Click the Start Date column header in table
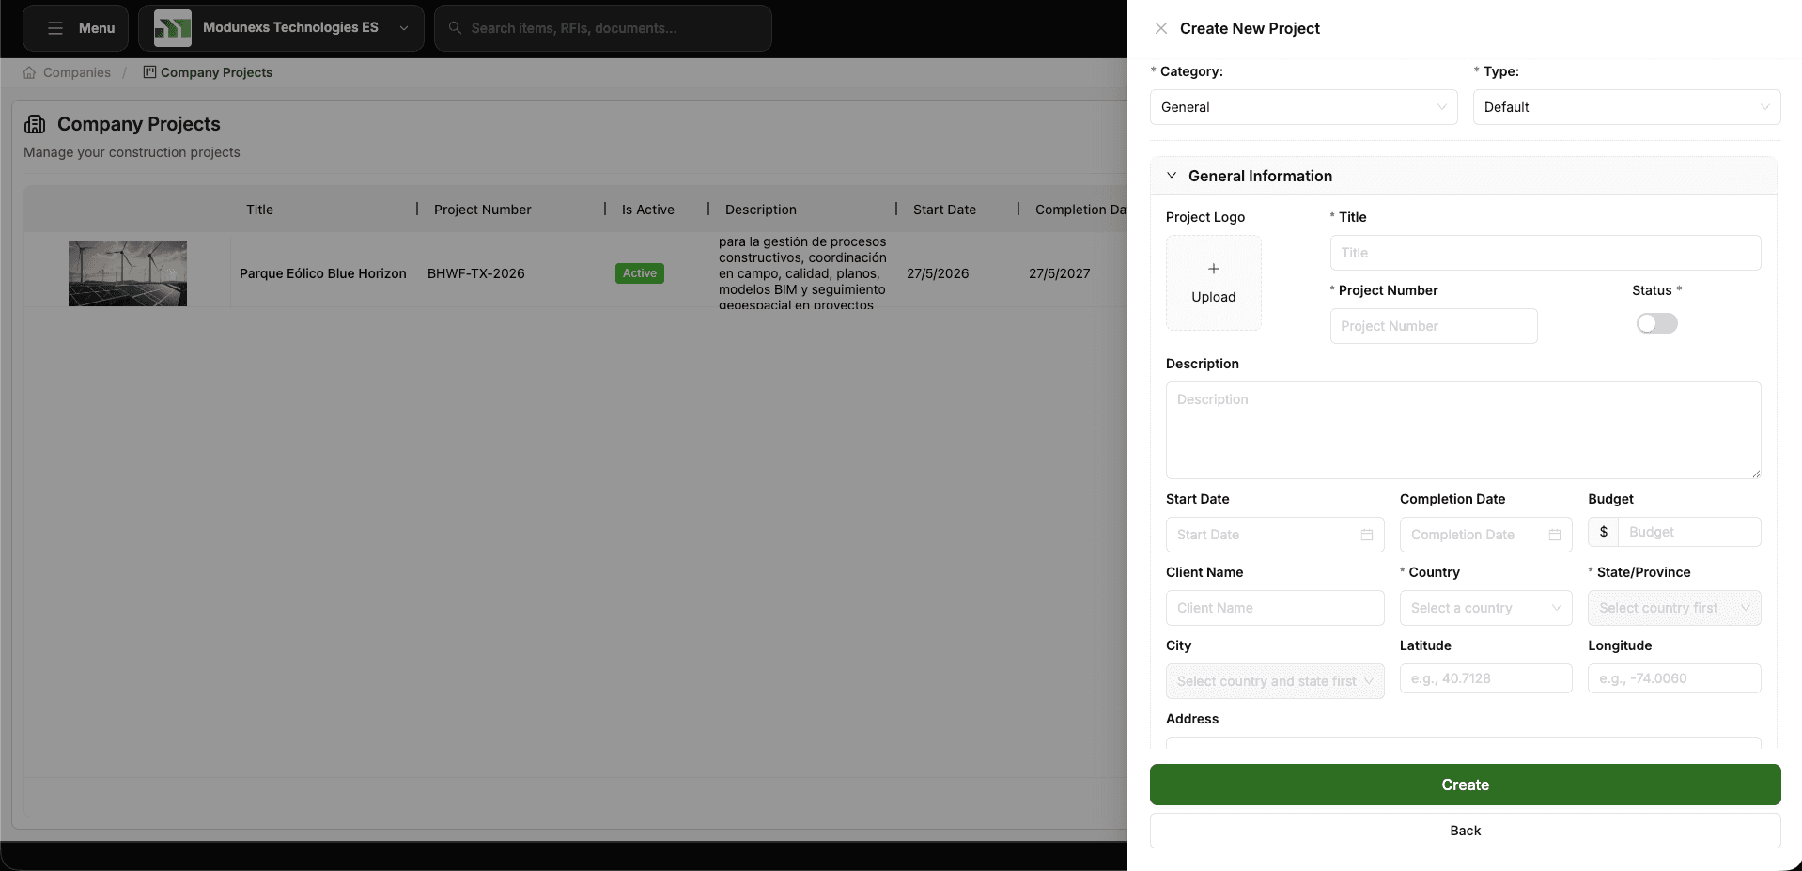The width and height of the screenshot is (1802, 871). [944, 210]
